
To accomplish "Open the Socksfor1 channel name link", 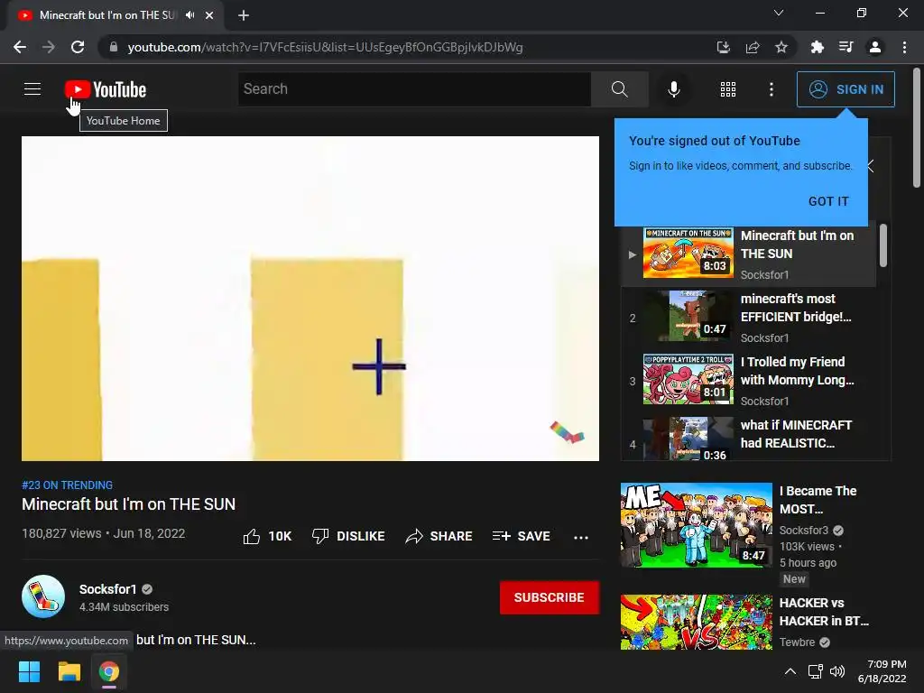I will tap(108, 589).
